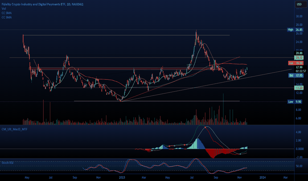Click the 13.20 green price label
Screen dimensions: 308x181
click(299, 88)
